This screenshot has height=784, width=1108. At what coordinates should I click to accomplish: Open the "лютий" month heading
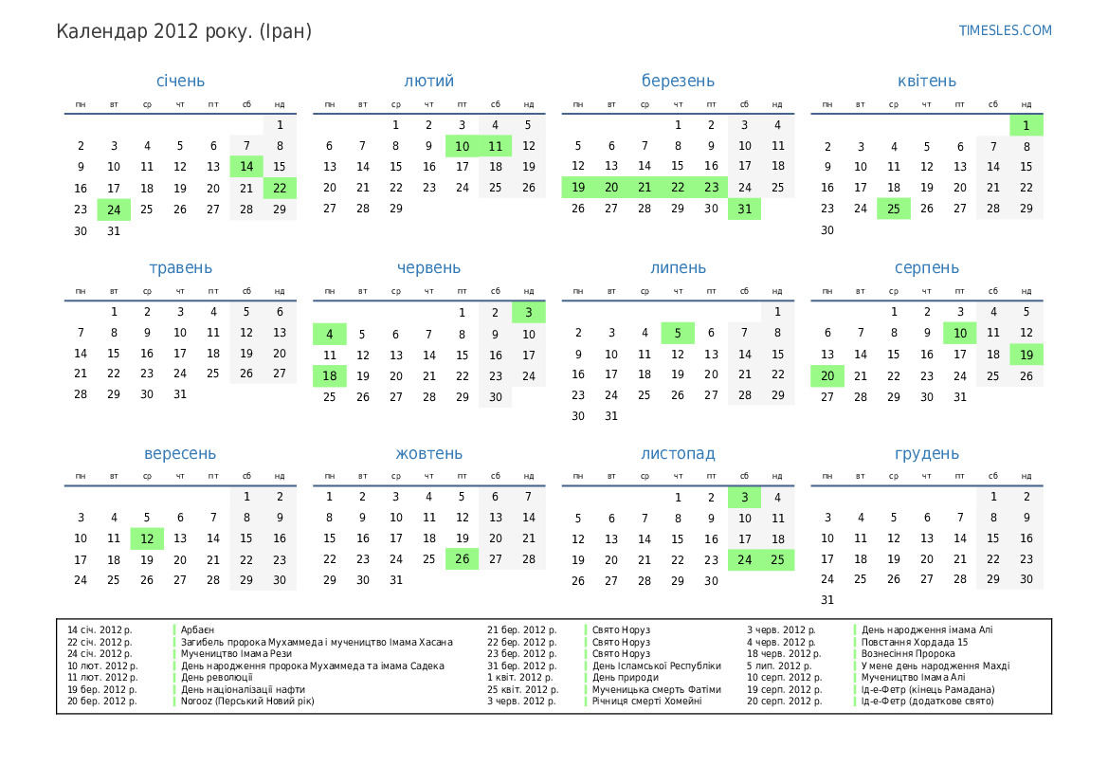click(428, 82)
